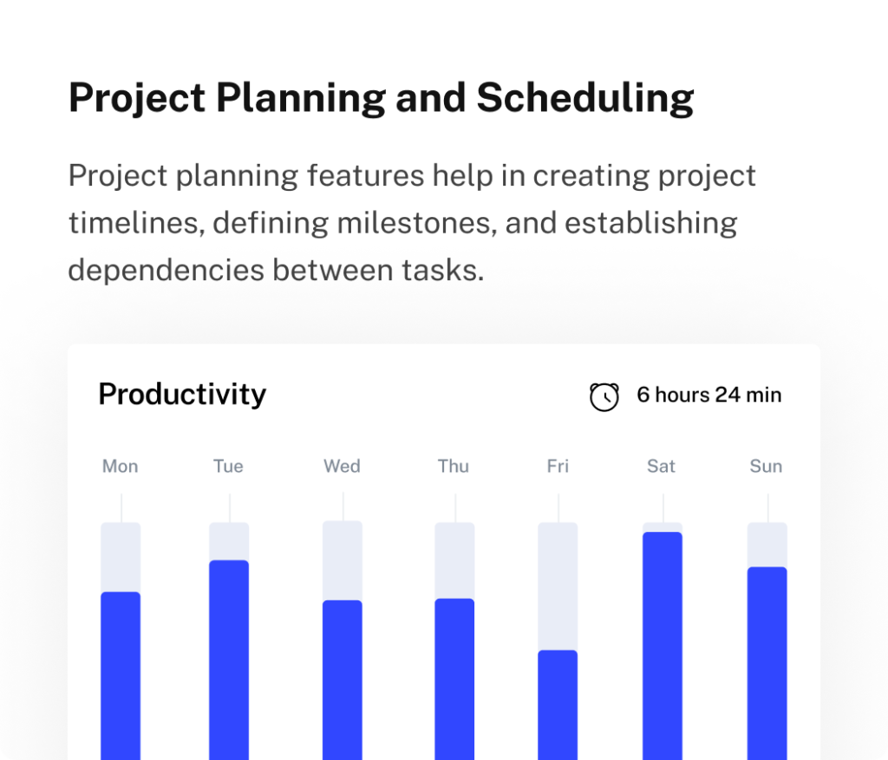Screen dimensions: 888x760
Task: Click the "Project Planning and Scheduling" heading
Action: 381,98
